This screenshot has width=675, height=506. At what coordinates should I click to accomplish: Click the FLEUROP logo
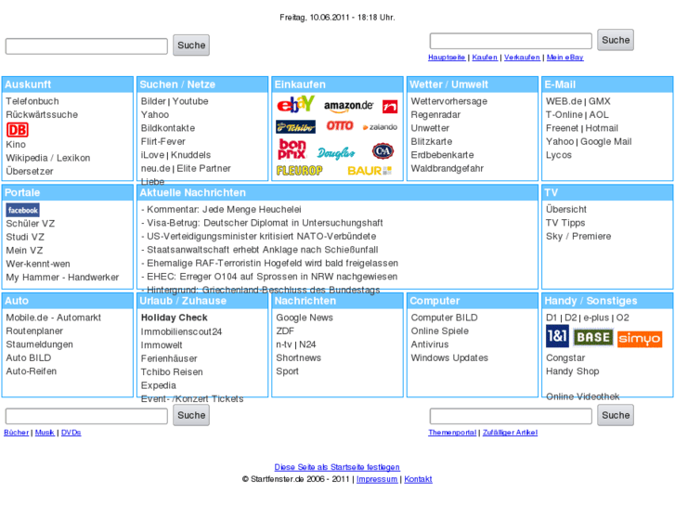[x=300, y=171]
